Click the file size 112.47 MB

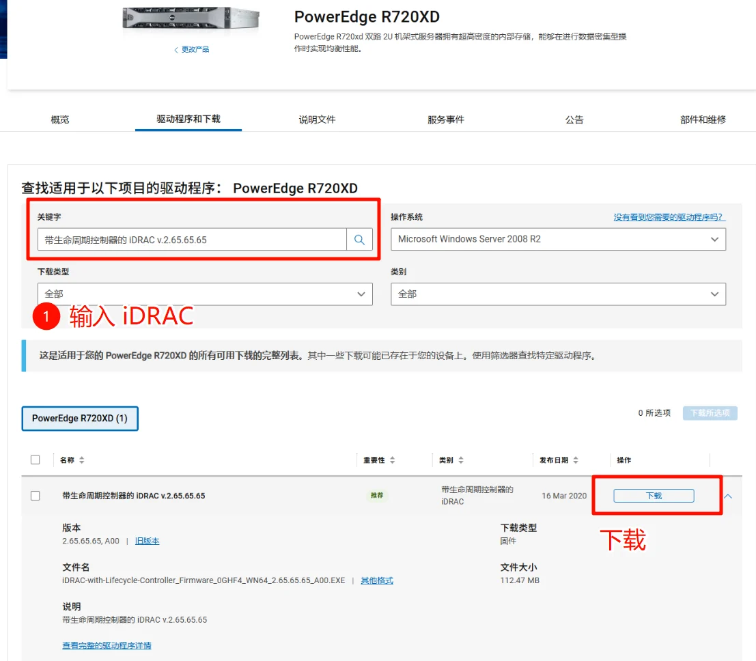[520, 580]
